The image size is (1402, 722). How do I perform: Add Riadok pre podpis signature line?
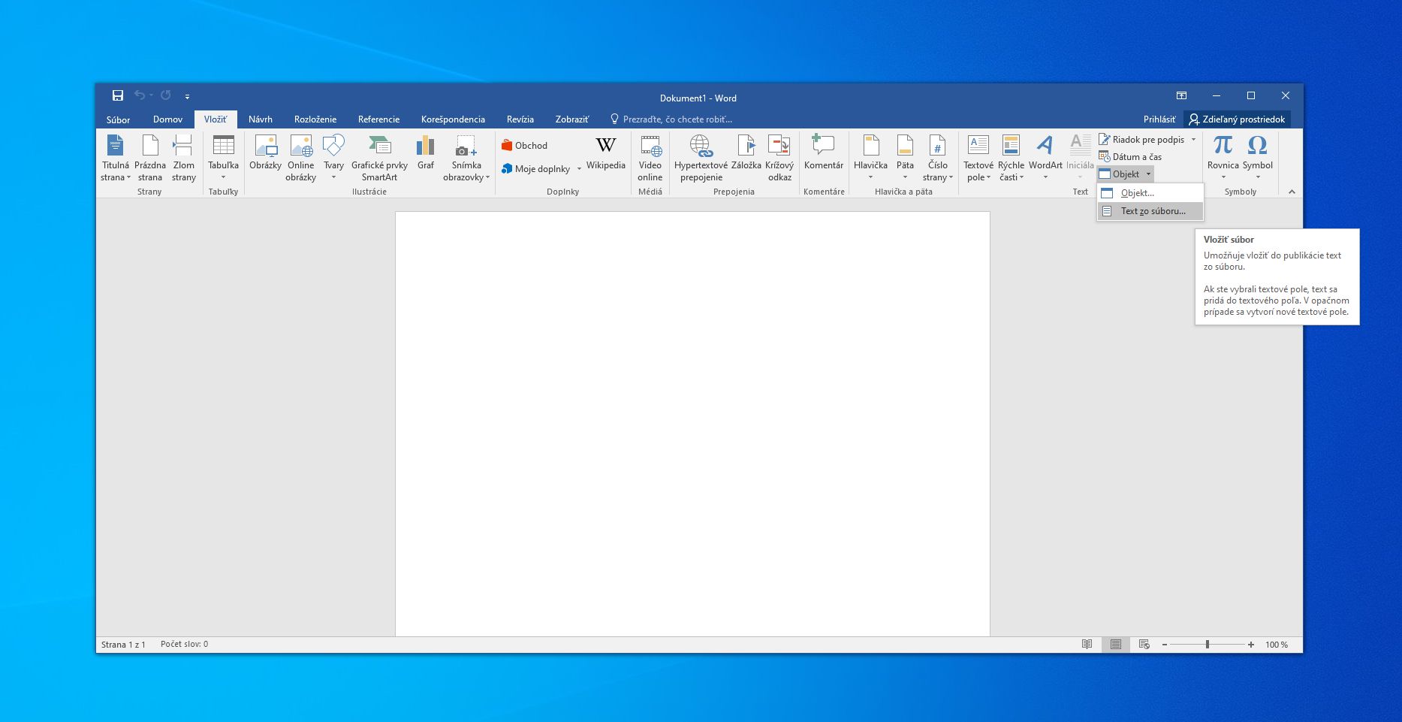click(1141, 139)
